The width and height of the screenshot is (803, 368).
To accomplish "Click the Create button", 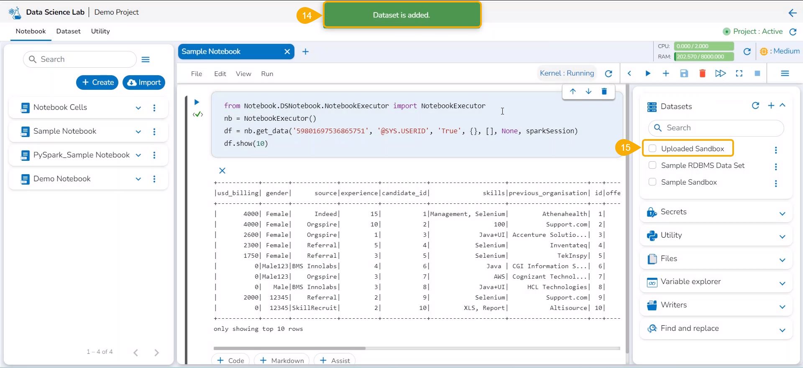I will [x=97, y=82].
